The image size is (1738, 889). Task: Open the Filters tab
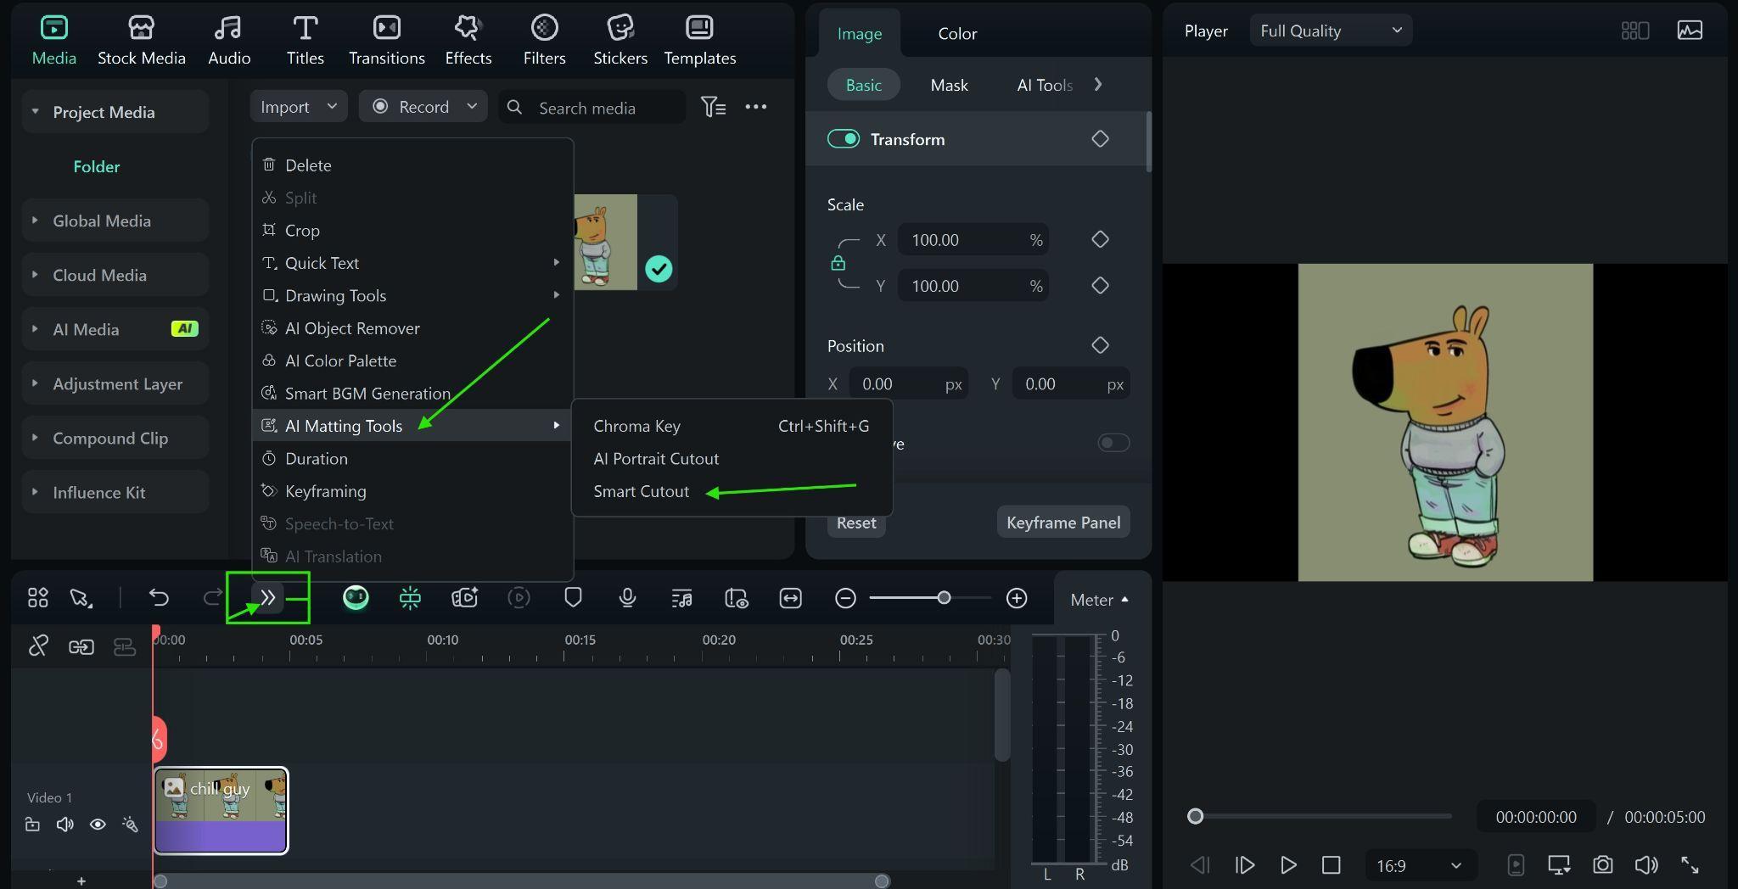(x=544, y=40)
